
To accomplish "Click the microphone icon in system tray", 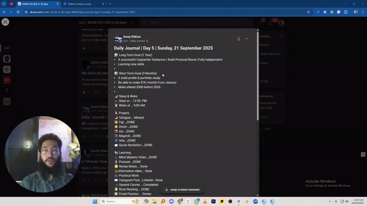I will pyautogui.click(x=336, y=201).
